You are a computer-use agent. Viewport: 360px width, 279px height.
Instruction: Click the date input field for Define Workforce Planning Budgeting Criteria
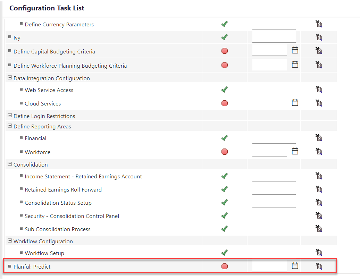[270, 65]
